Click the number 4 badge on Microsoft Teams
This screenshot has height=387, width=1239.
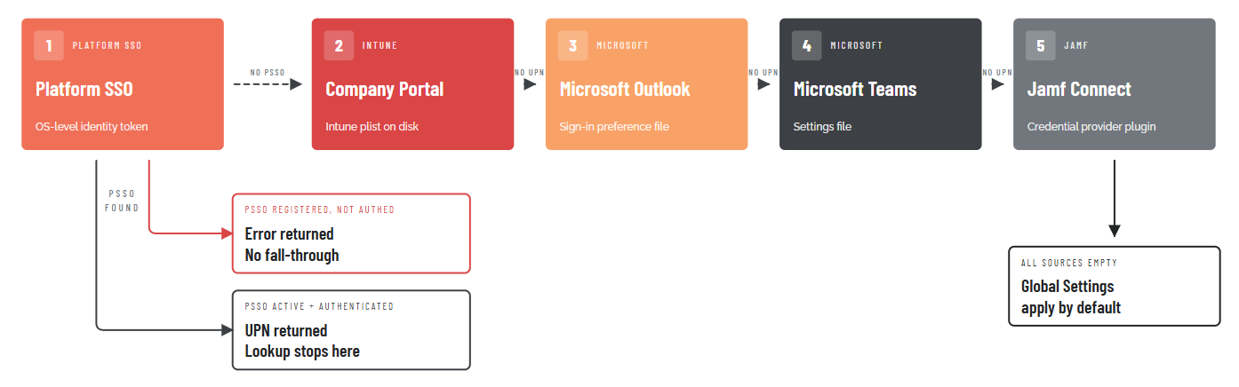[807, 45]
